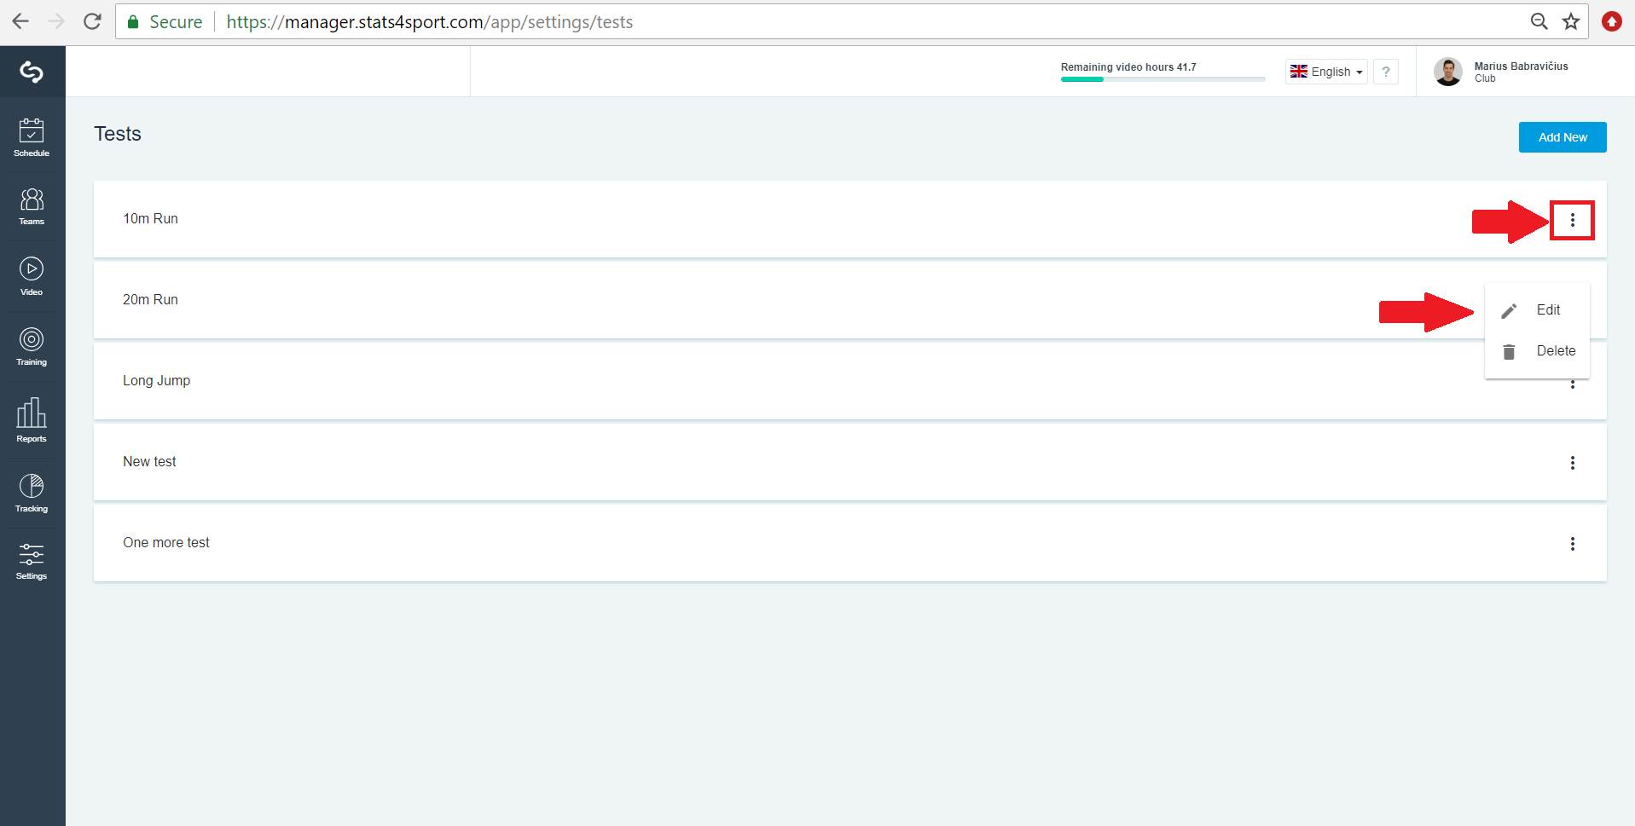Image resolution: width=1635 pixels, height=826 pixels.
Task: Open the Schedule section in sidebar
Action: coord(32,137)
